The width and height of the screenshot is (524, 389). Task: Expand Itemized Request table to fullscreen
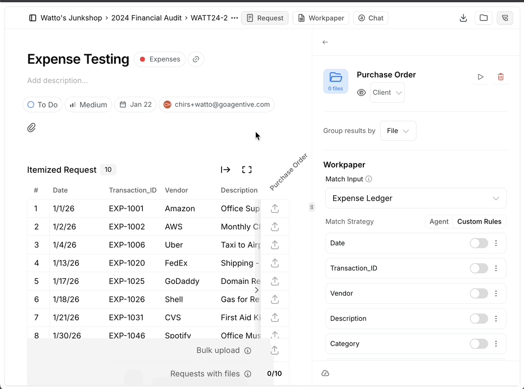(x=247, y=169)
